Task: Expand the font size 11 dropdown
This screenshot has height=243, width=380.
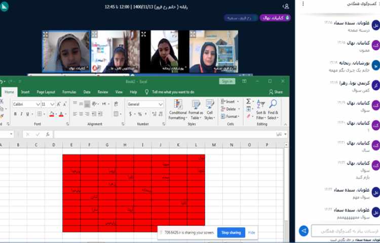Action: tap(53, 104)
